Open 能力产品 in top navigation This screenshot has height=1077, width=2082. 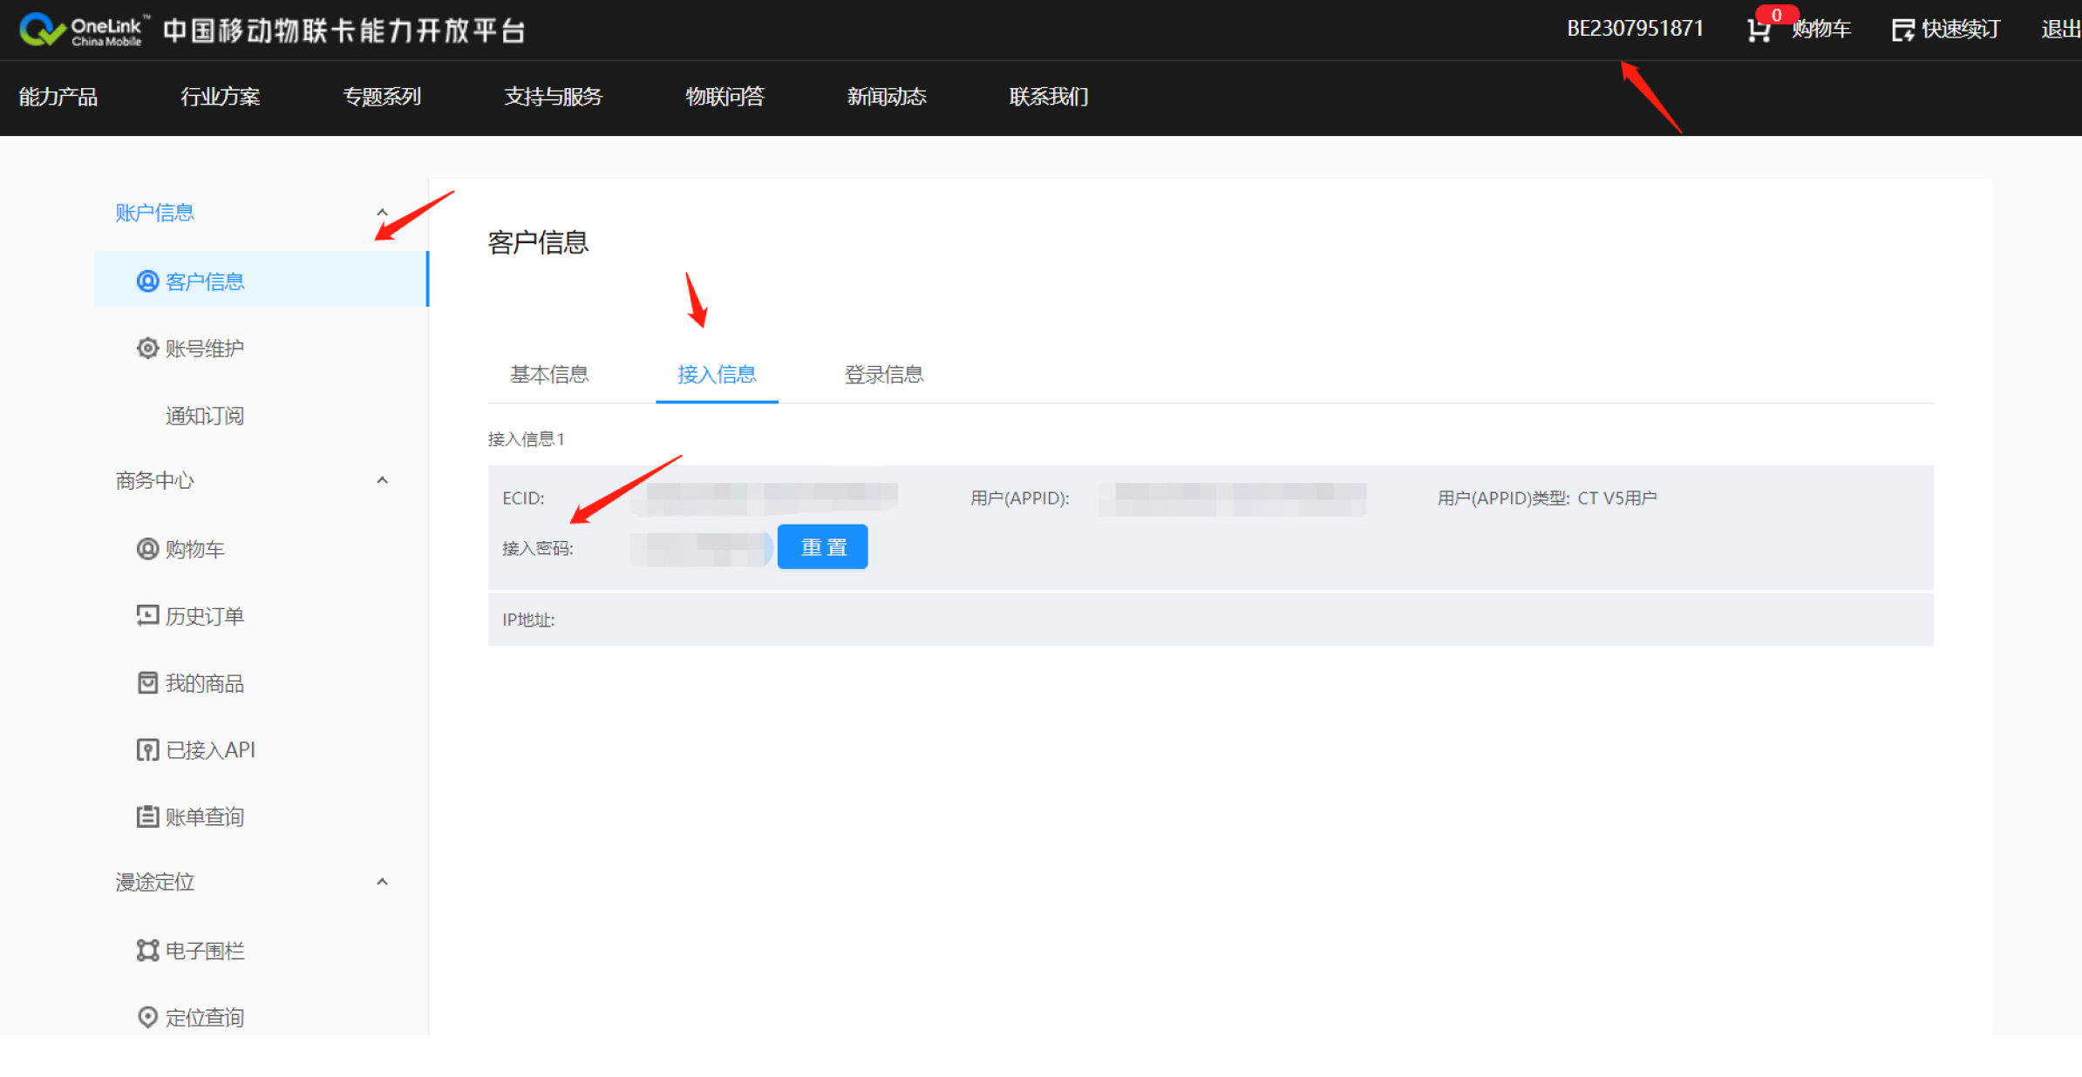[58, 97]
